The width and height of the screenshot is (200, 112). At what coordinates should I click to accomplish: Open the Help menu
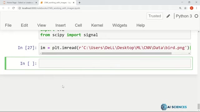pyautogui.click(x=141, y=25)
